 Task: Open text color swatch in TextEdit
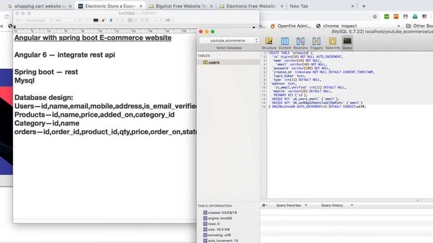96,20
